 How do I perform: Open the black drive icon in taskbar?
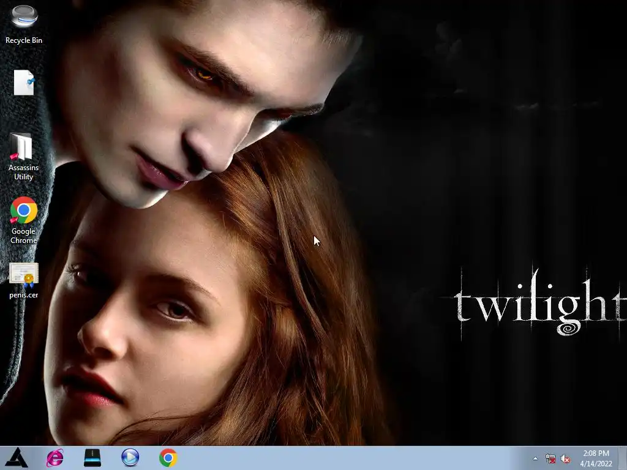point(92,458)
